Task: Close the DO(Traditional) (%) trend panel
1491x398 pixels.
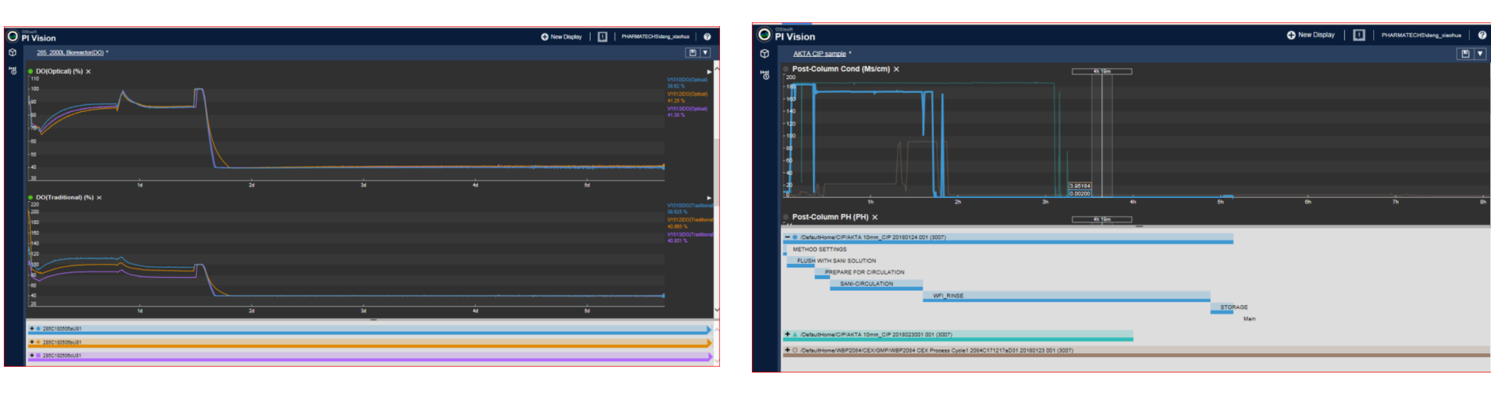Action: [99, 198]
